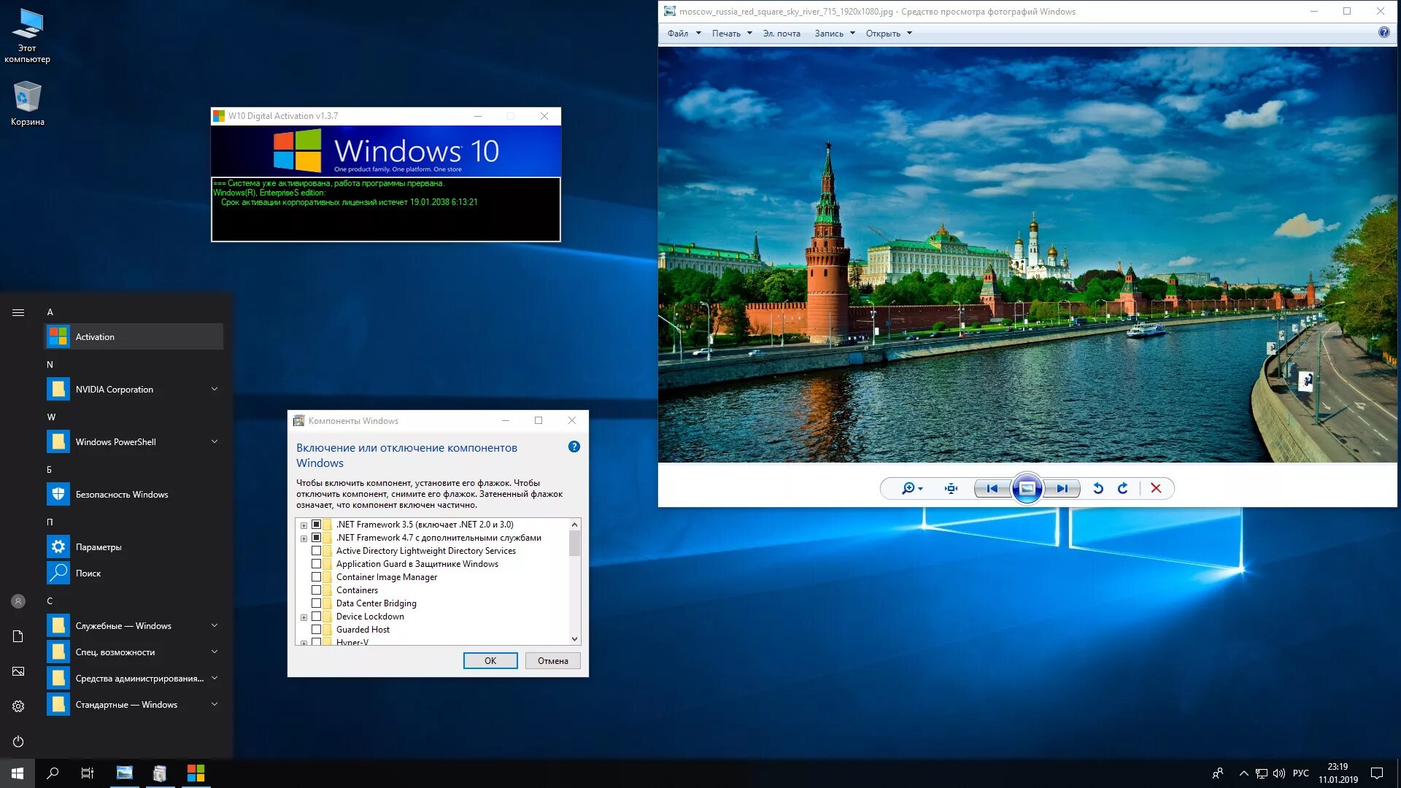1401x788 pixels.
Task: Launch Activation from Start menu
Action: [134, 336]
